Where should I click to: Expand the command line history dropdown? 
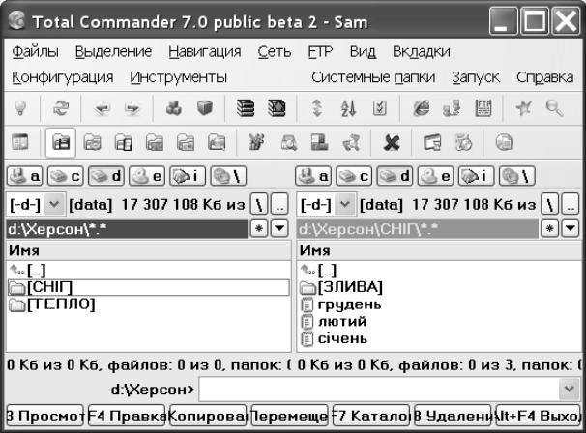(570, 389)
